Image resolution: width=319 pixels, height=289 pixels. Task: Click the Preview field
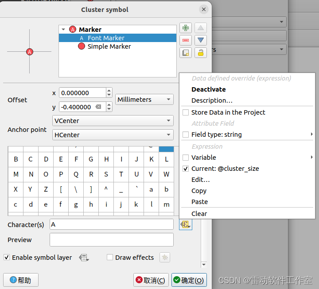coord(112,240)
